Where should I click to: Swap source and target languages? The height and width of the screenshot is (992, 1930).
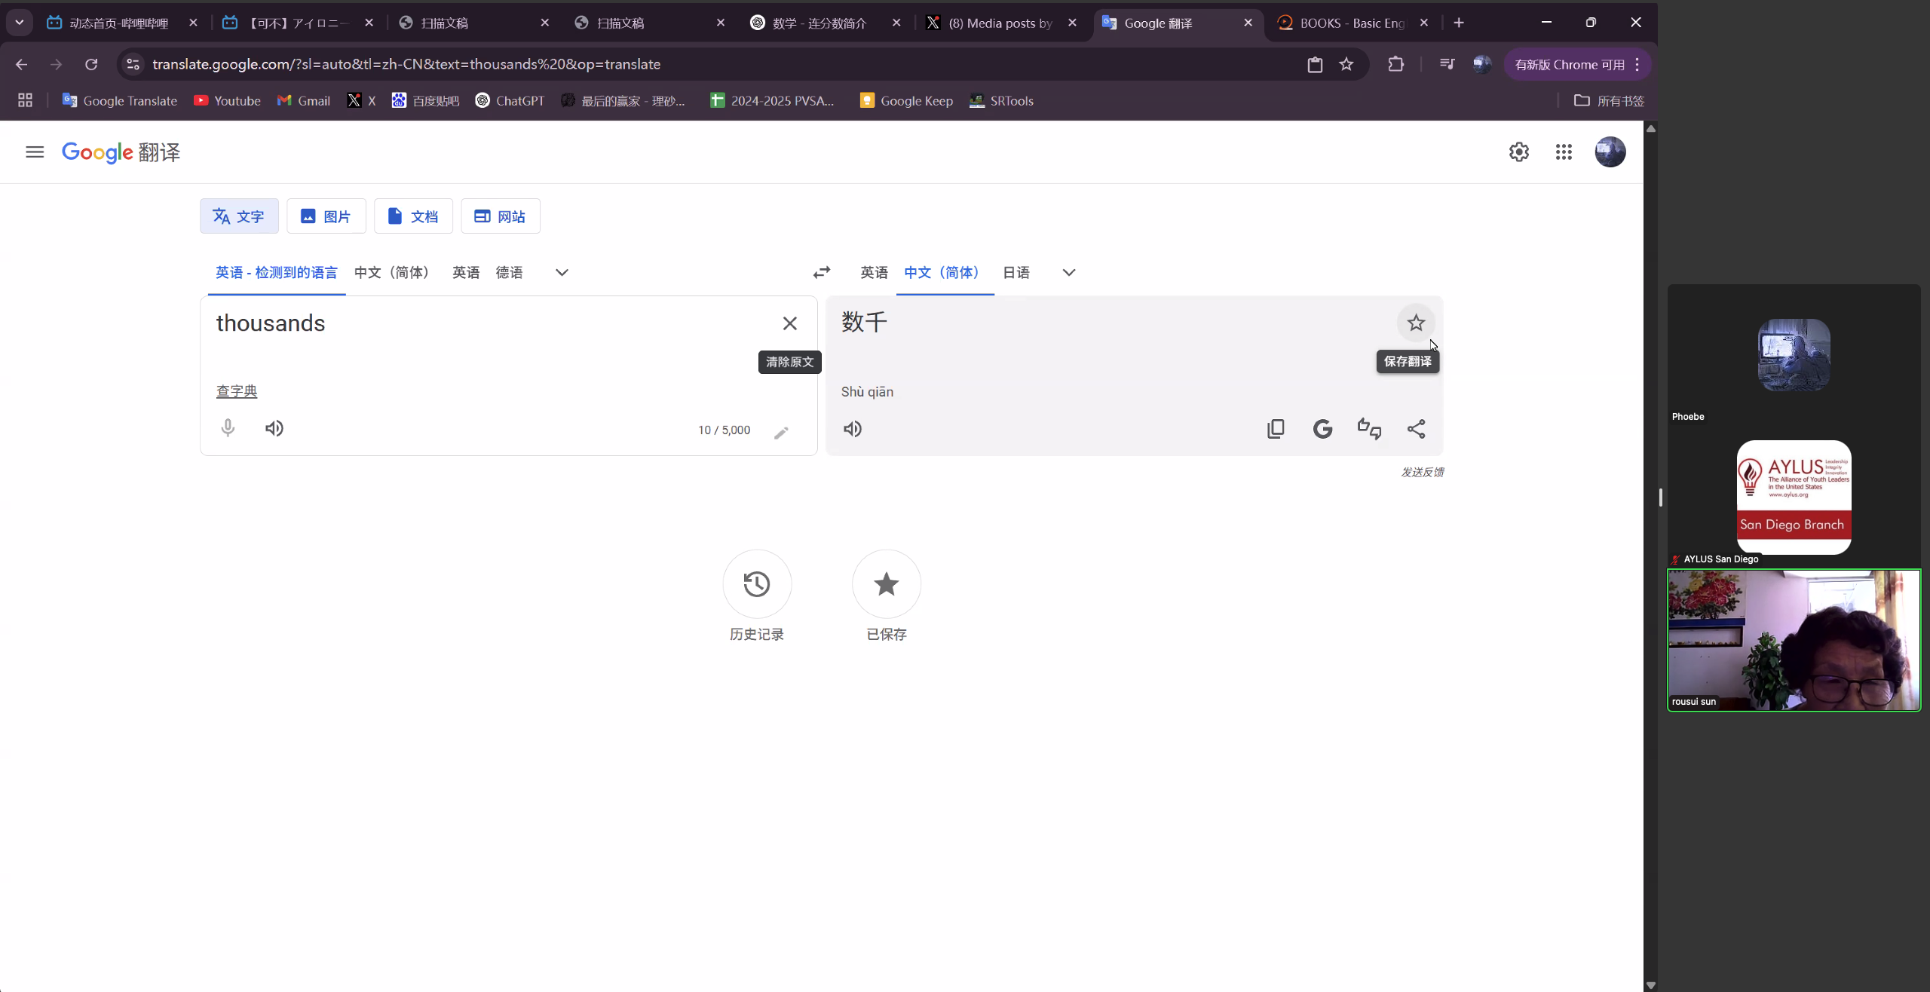pos(822,272)
